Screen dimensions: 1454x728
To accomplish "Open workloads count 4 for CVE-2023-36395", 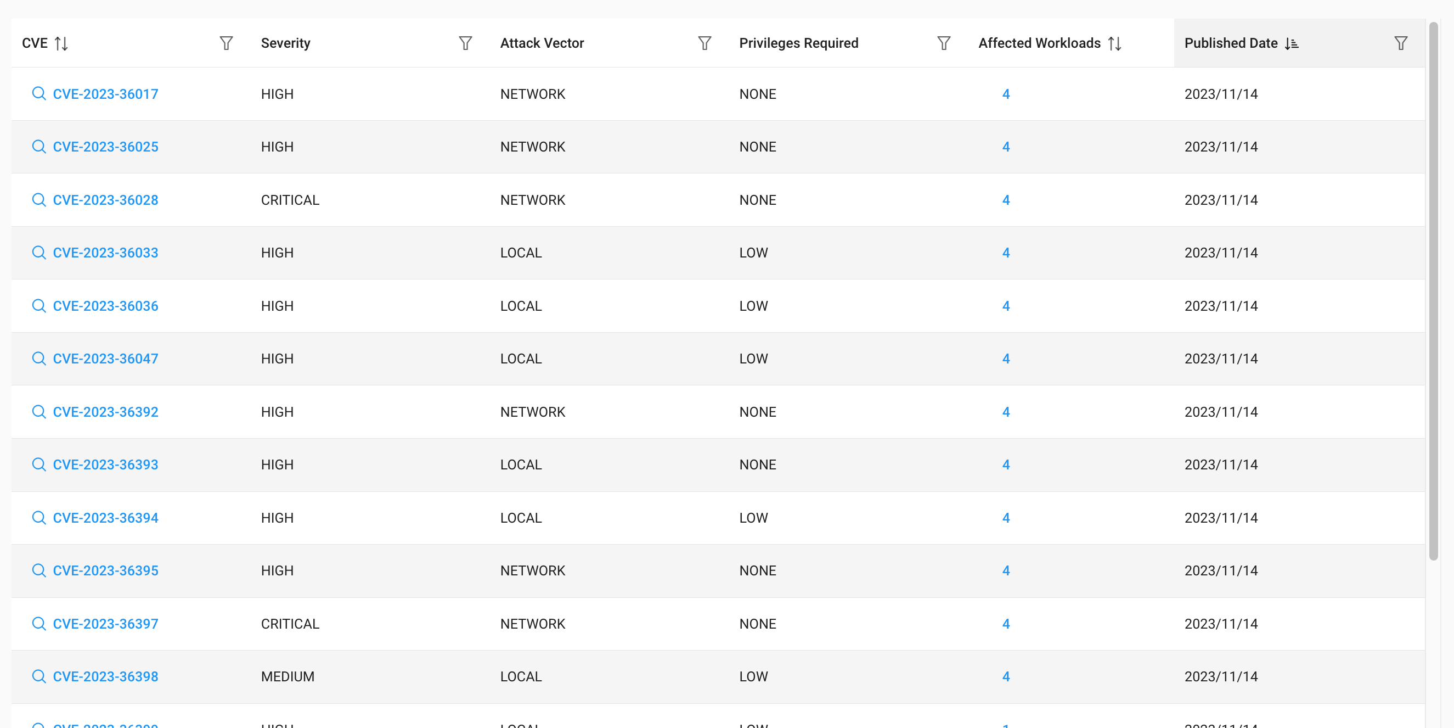I will coord(1005,570).
